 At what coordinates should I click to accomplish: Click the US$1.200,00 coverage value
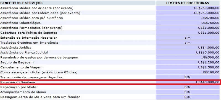click(x=209, y=62)
